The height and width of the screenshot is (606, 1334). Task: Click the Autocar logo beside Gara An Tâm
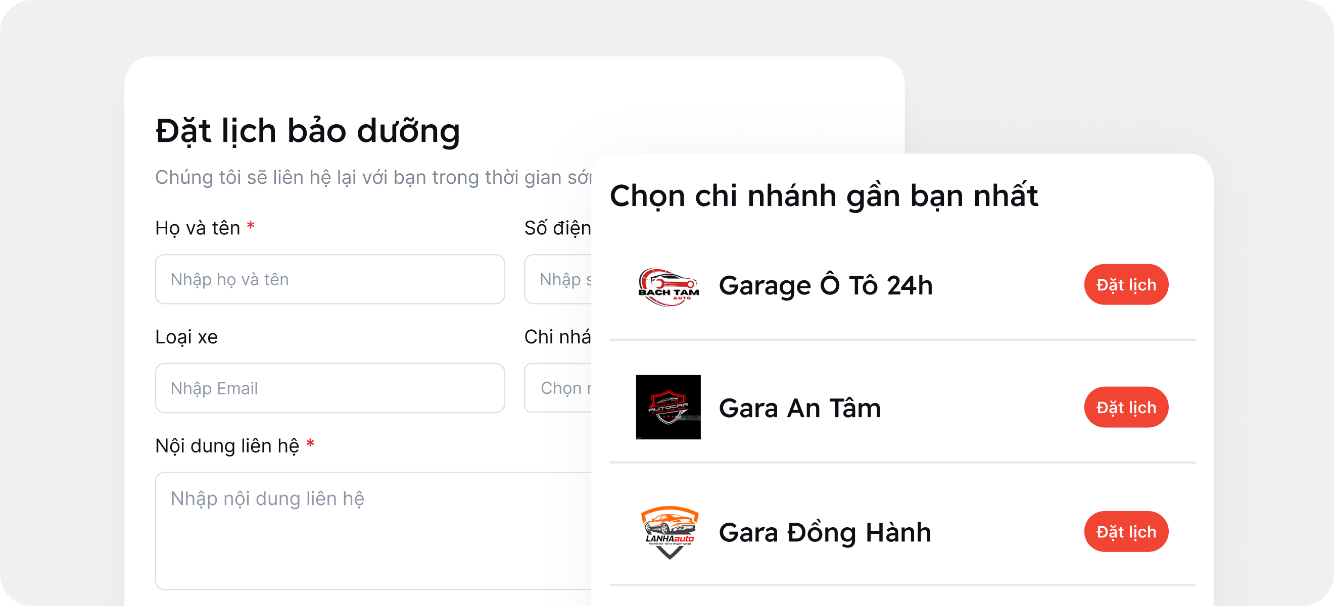(668, 407)
